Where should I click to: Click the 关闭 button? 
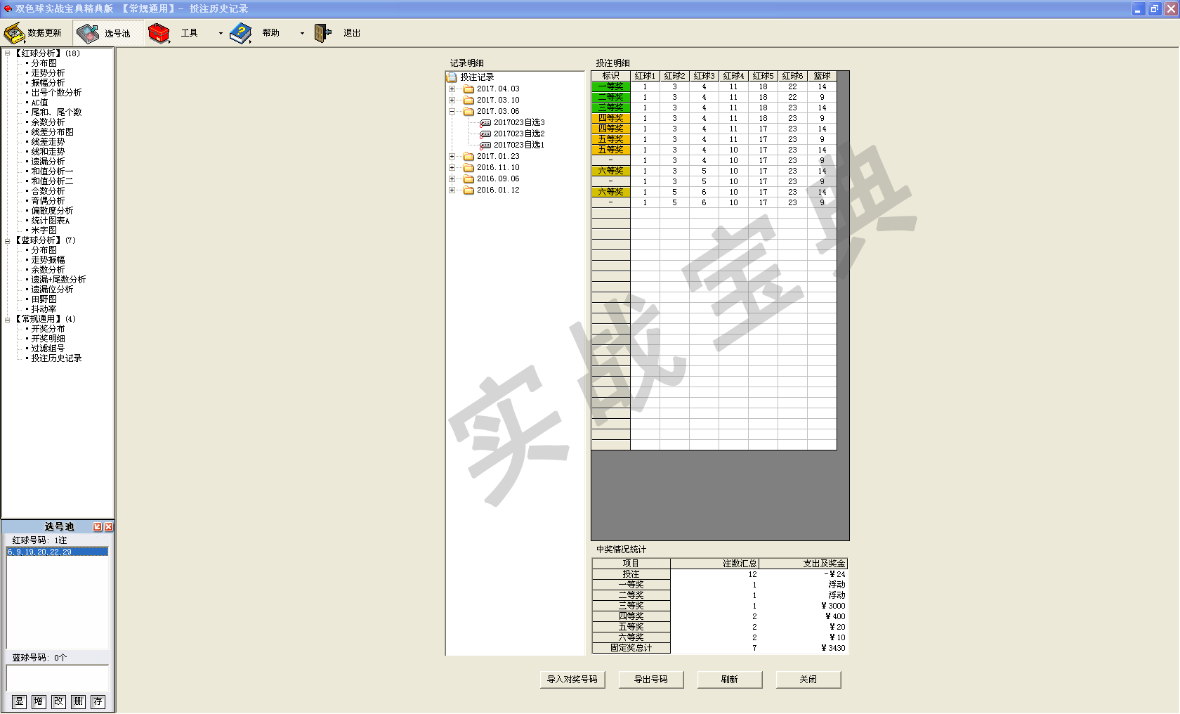click(808, 680)
